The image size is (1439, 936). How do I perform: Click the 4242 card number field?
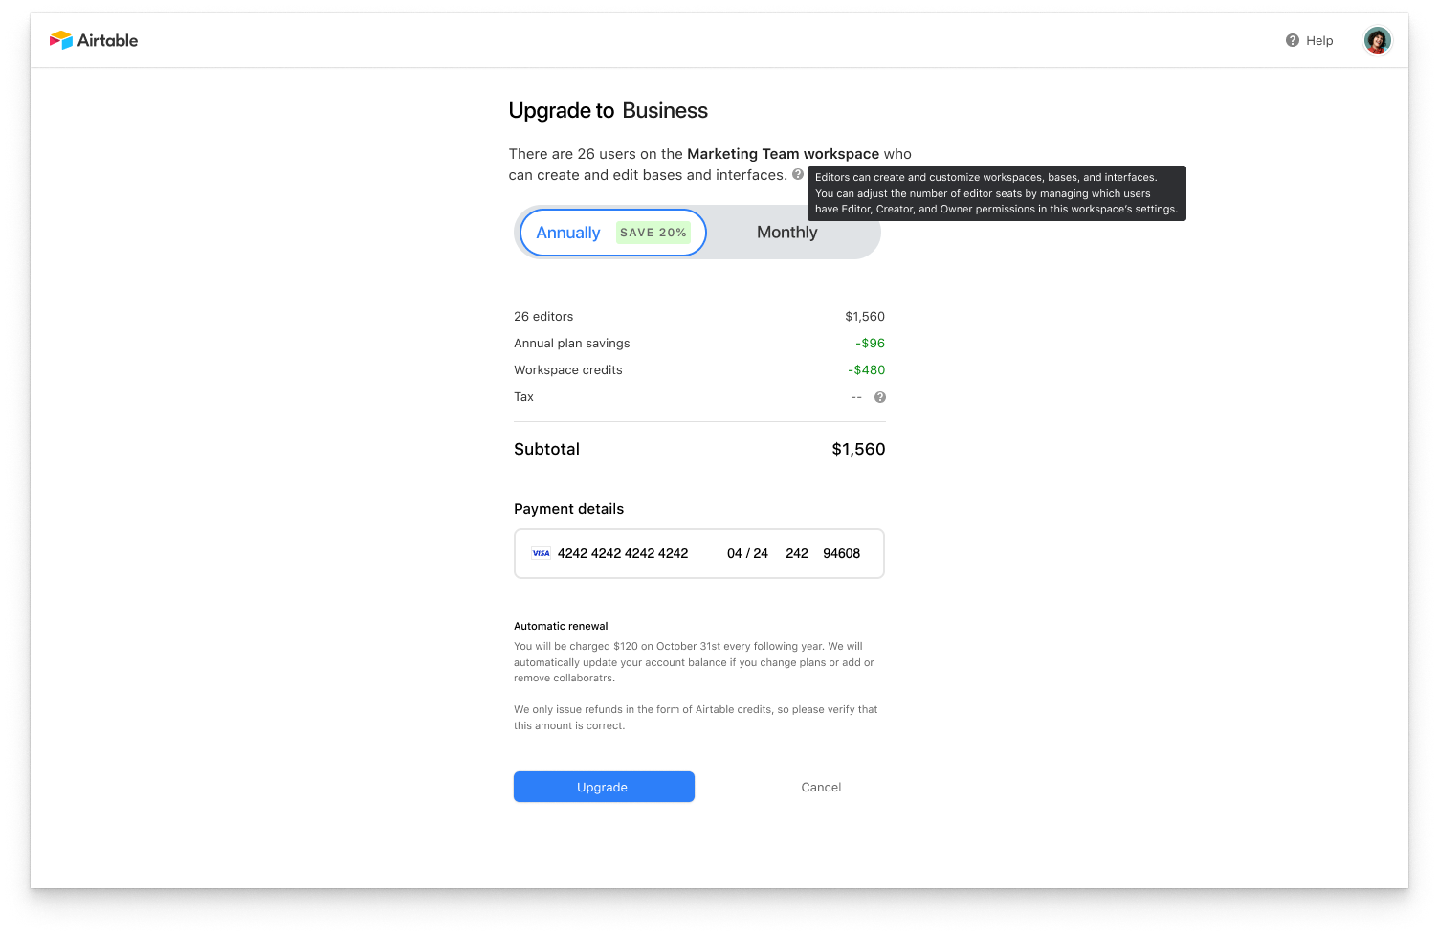tap(623, 553)
